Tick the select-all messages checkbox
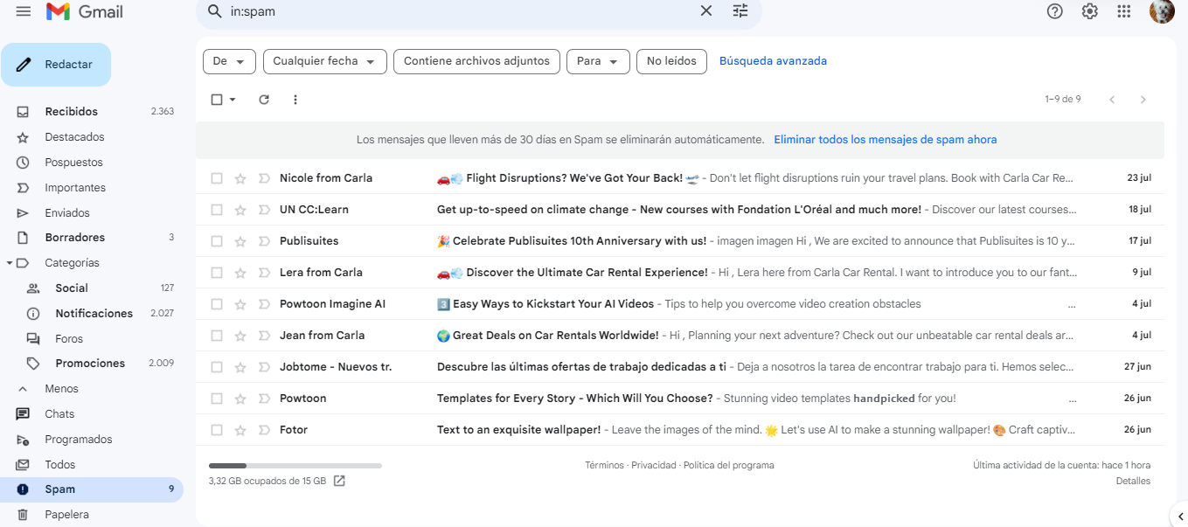 coord(217,100)
